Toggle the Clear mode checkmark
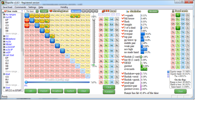Viewport: 209px width, 117px height. pos(5,11)
